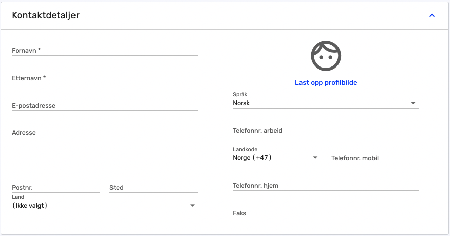Viewport: 450px width, 236px height.
Task: Click the second address line field
Action: (x=104, y=160)
